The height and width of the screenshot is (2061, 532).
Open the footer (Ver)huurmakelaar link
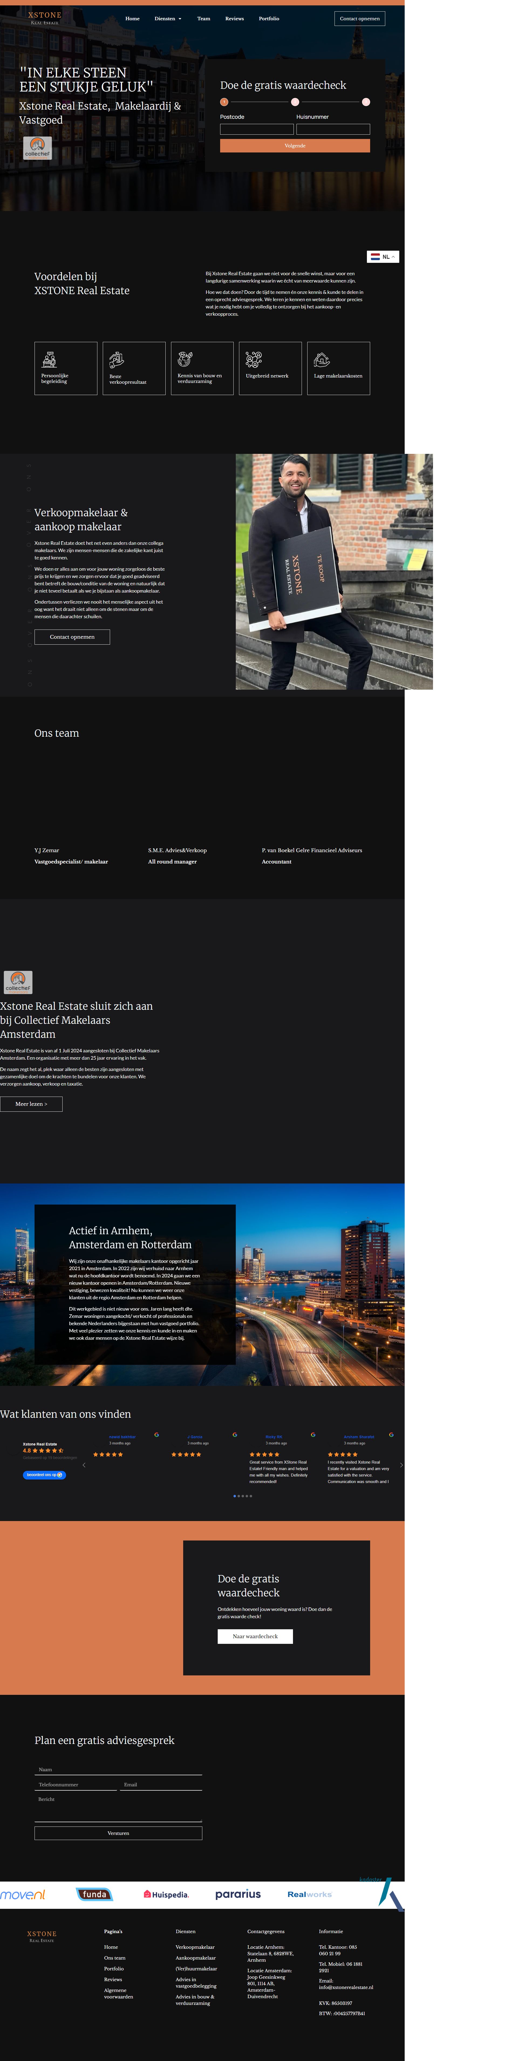(x=197, y=1969)
